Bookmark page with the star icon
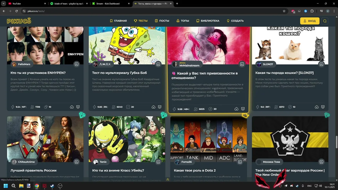 point(284,11)
